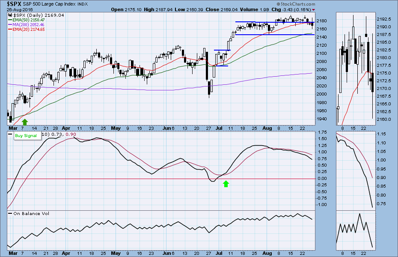Select the EMA(50) 2150.47 legend entry

click(x=28, y=20)
